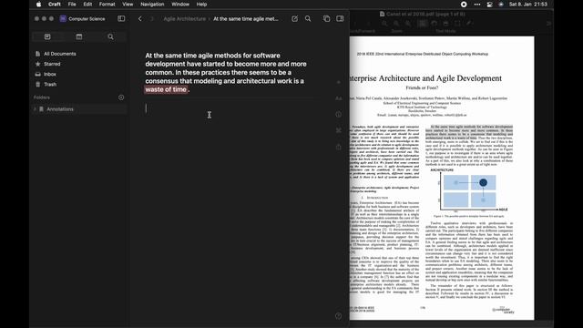
Task: Open the File menu
Action: [72, 5]
